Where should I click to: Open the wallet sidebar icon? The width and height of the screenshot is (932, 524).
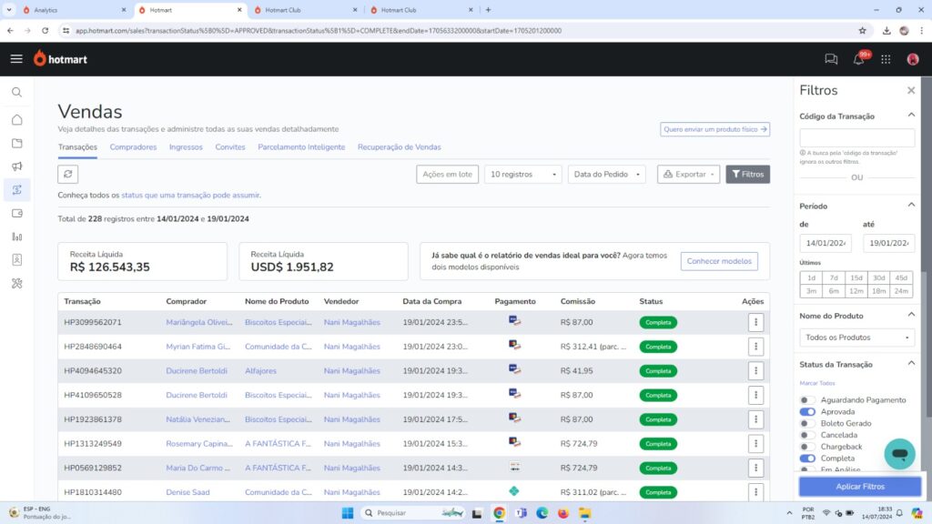(x=16, y=213)
